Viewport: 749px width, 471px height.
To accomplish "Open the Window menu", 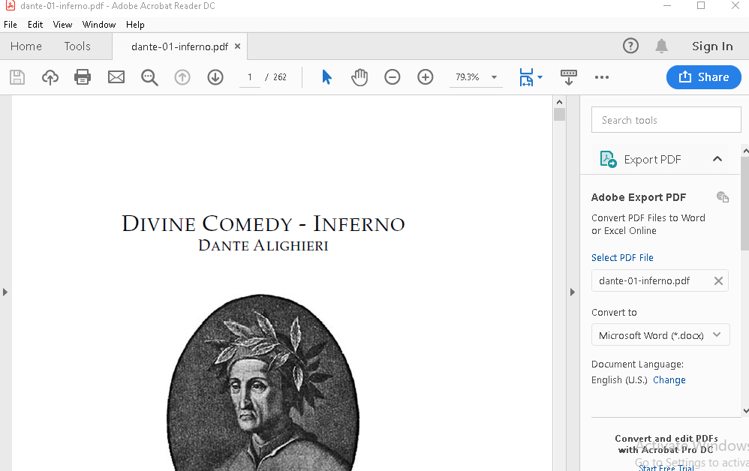I will click(x=99, y=25).
